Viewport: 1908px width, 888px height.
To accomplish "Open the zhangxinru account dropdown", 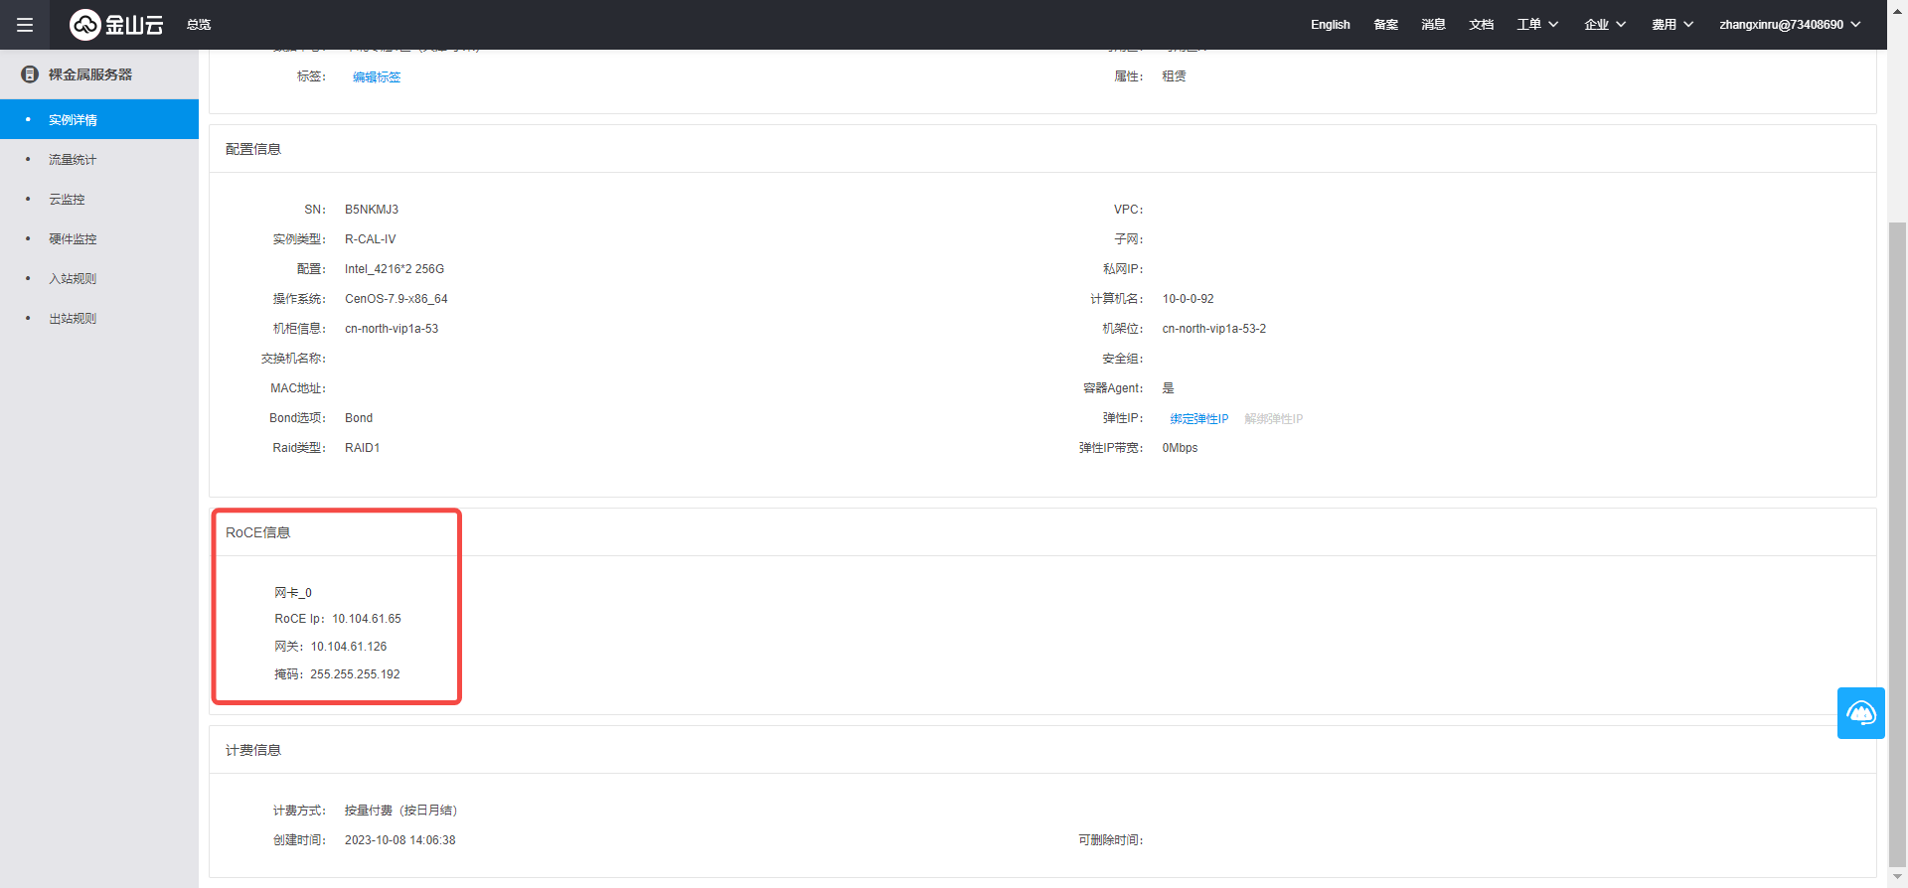I will 1789,25.
